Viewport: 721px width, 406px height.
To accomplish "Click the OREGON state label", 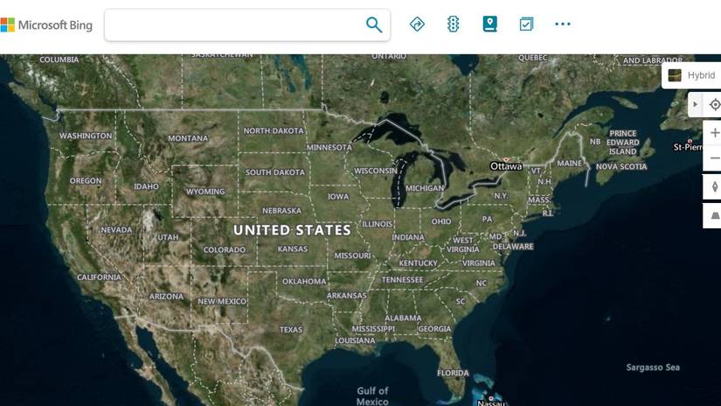I will point(86,180).
